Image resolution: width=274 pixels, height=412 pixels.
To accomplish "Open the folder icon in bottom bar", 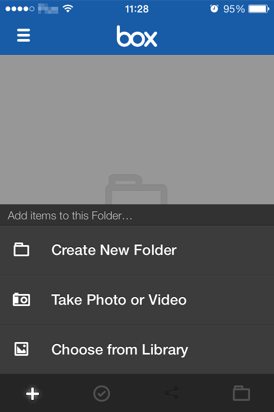I will pos(241,394).
